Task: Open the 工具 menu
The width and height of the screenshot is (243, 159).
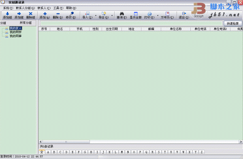Action: pos(58,8)
